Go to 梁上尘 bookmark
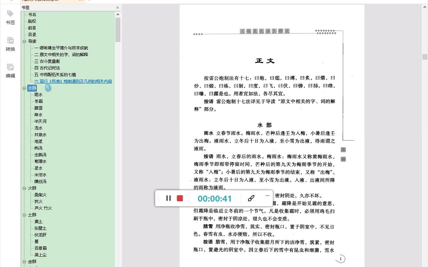This screenshot has width=428, height=267. coord(40,255)
